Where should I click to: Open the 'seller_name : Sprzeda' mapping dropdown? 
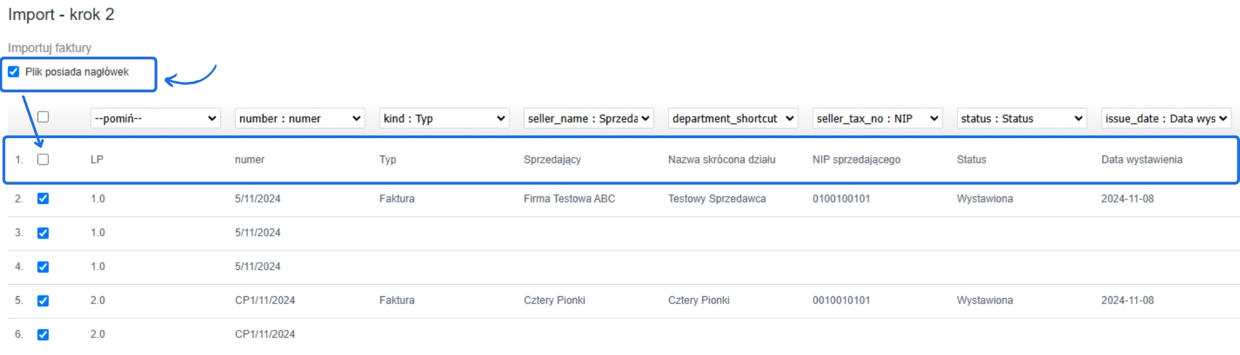point(588,119)
